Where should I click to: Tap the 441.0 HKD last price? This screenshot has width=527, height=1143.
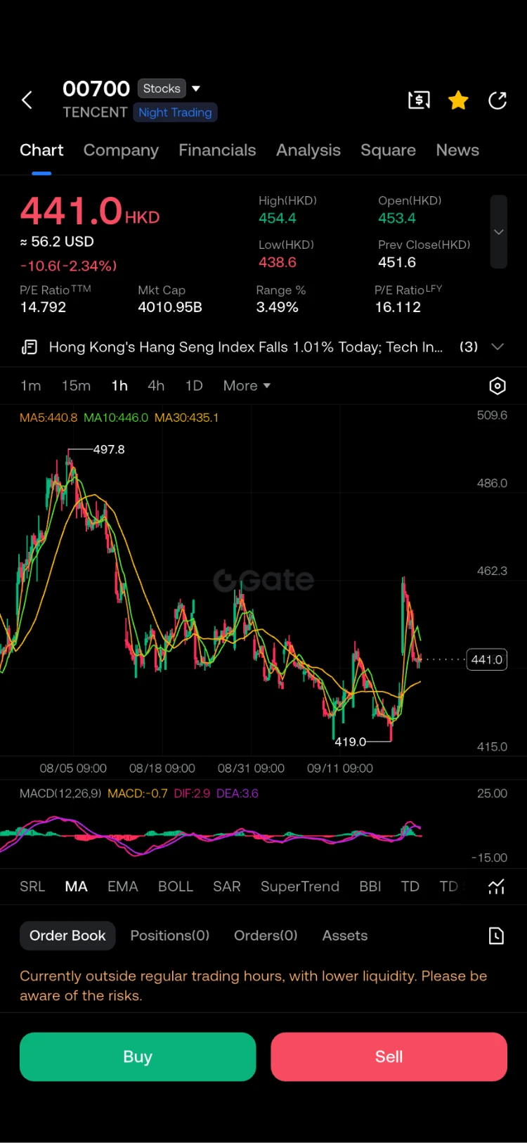point(90,211)
